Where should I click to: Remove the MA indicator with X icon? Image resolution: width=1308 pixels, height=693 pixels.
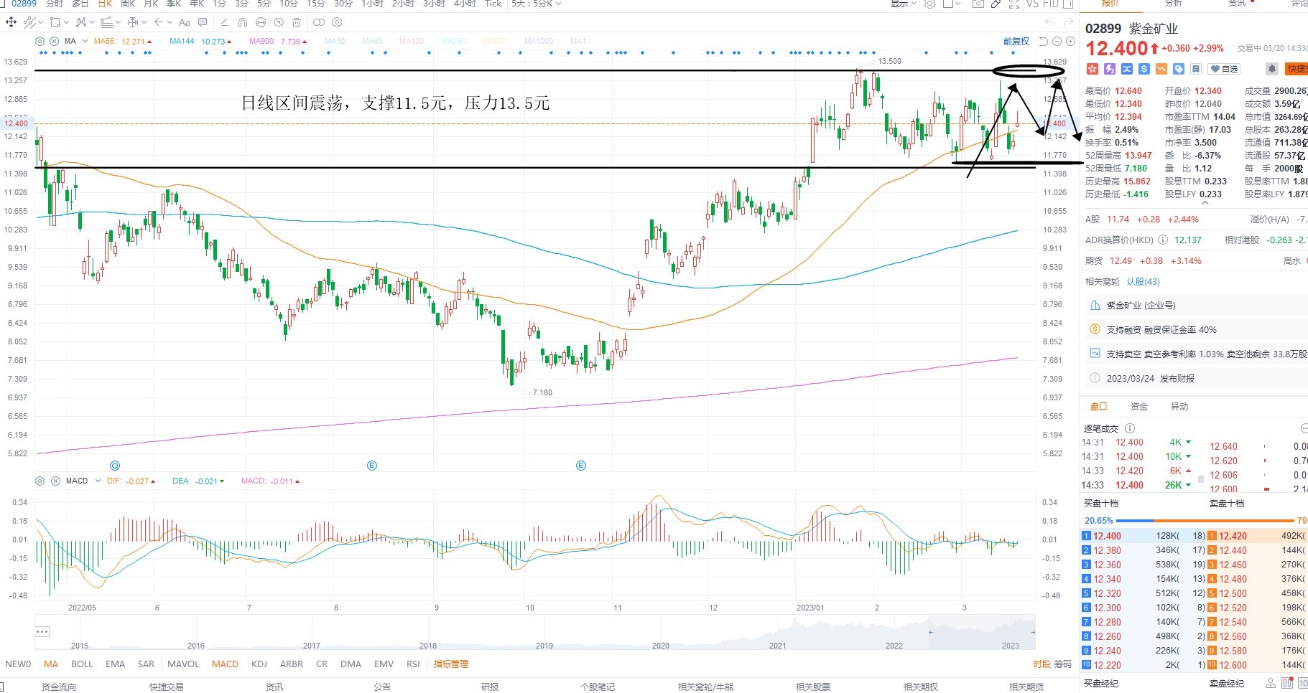click(x=55, y=41)
